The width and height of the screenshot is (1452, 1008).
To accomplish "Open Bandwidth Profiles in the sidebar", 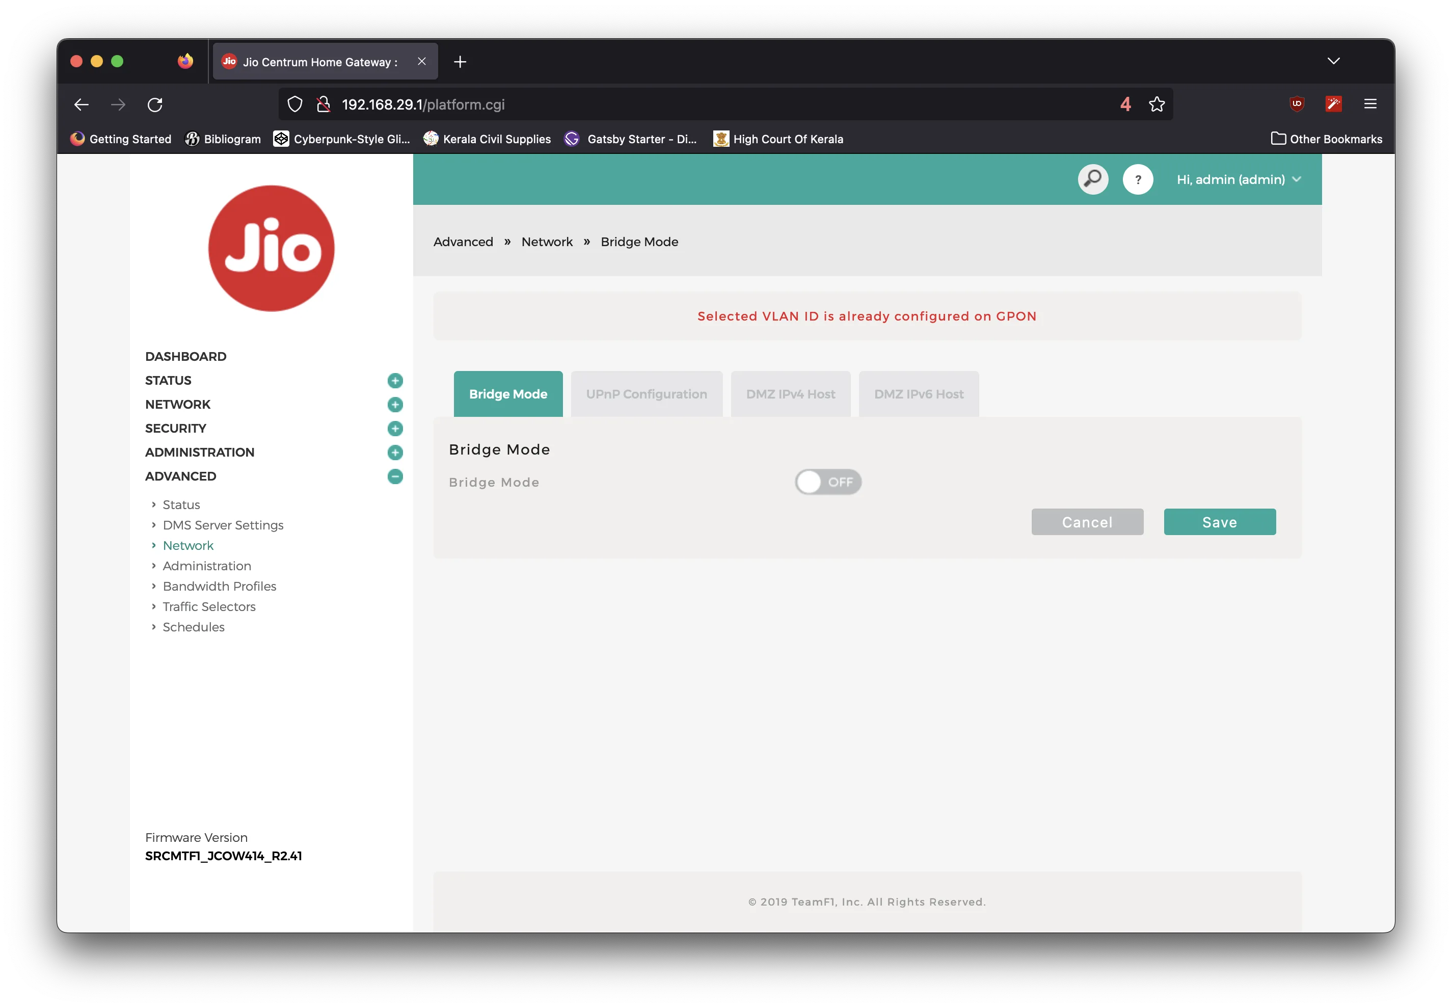I will click(x=219, y=586).
